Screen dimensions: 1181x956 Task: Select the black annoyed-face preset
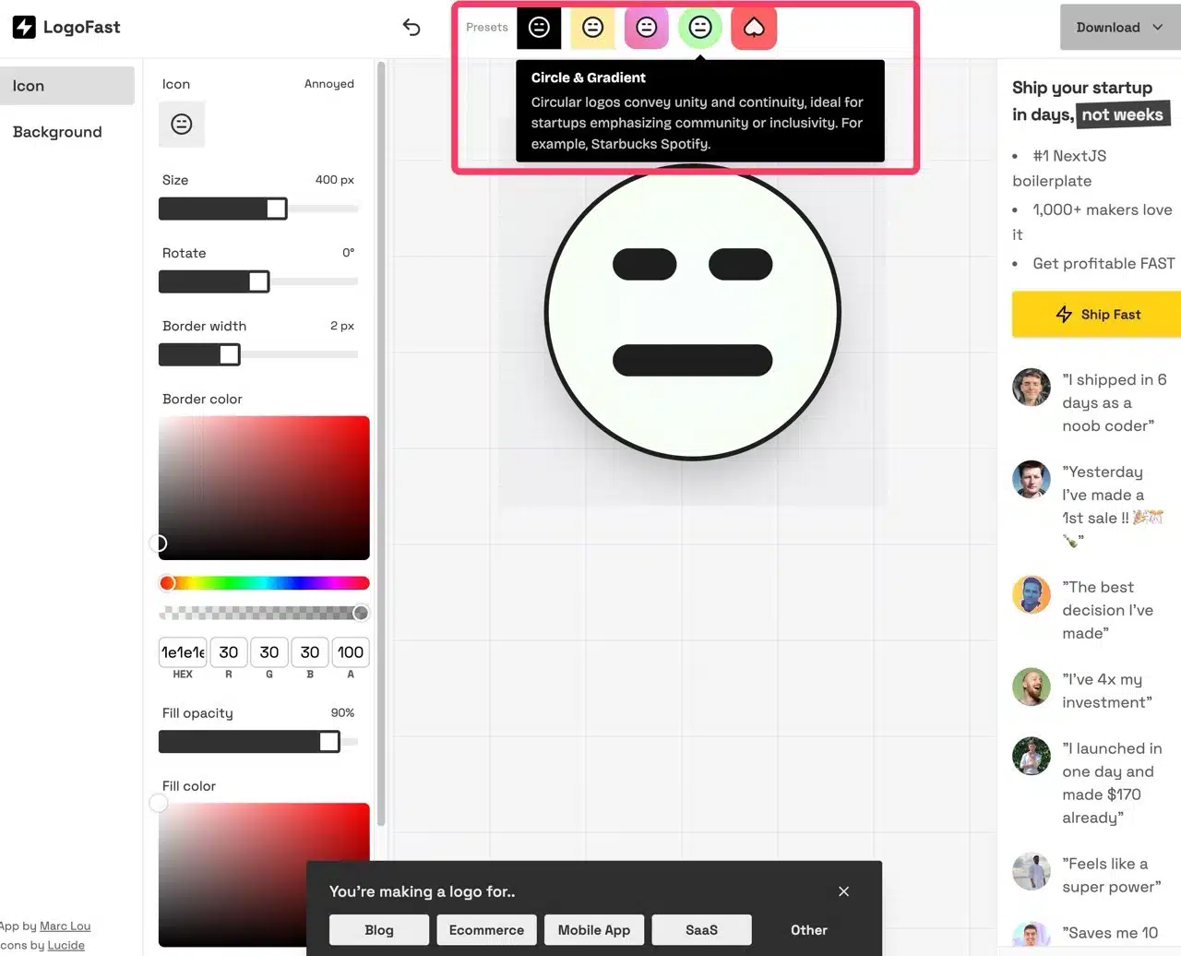tap(539, 28)
